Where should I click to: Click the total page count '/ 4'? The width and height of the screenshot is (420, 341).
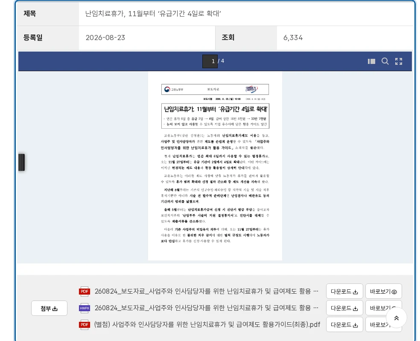pos(221,61)
